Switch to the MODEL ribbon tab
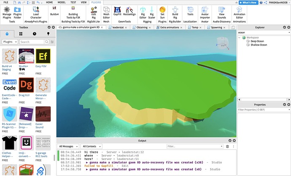The width and height of the screenshot is (291, 182). tap(62, 3)
